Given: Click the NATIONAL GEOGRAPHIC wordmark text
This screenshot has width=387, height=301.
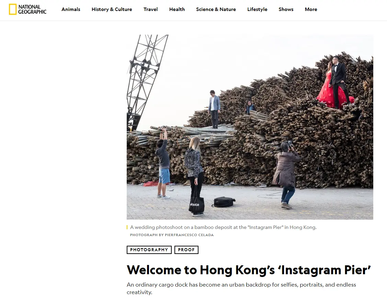Looking at the screenshot, I should (32, 9).
